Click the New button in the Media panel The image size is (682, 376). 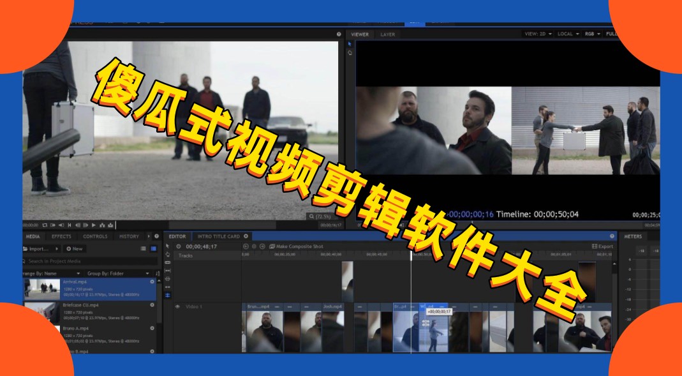pos(74,249)
